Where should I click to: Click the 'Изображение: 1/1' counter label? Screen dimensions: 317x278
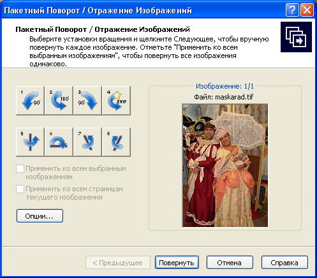point(225,86)
